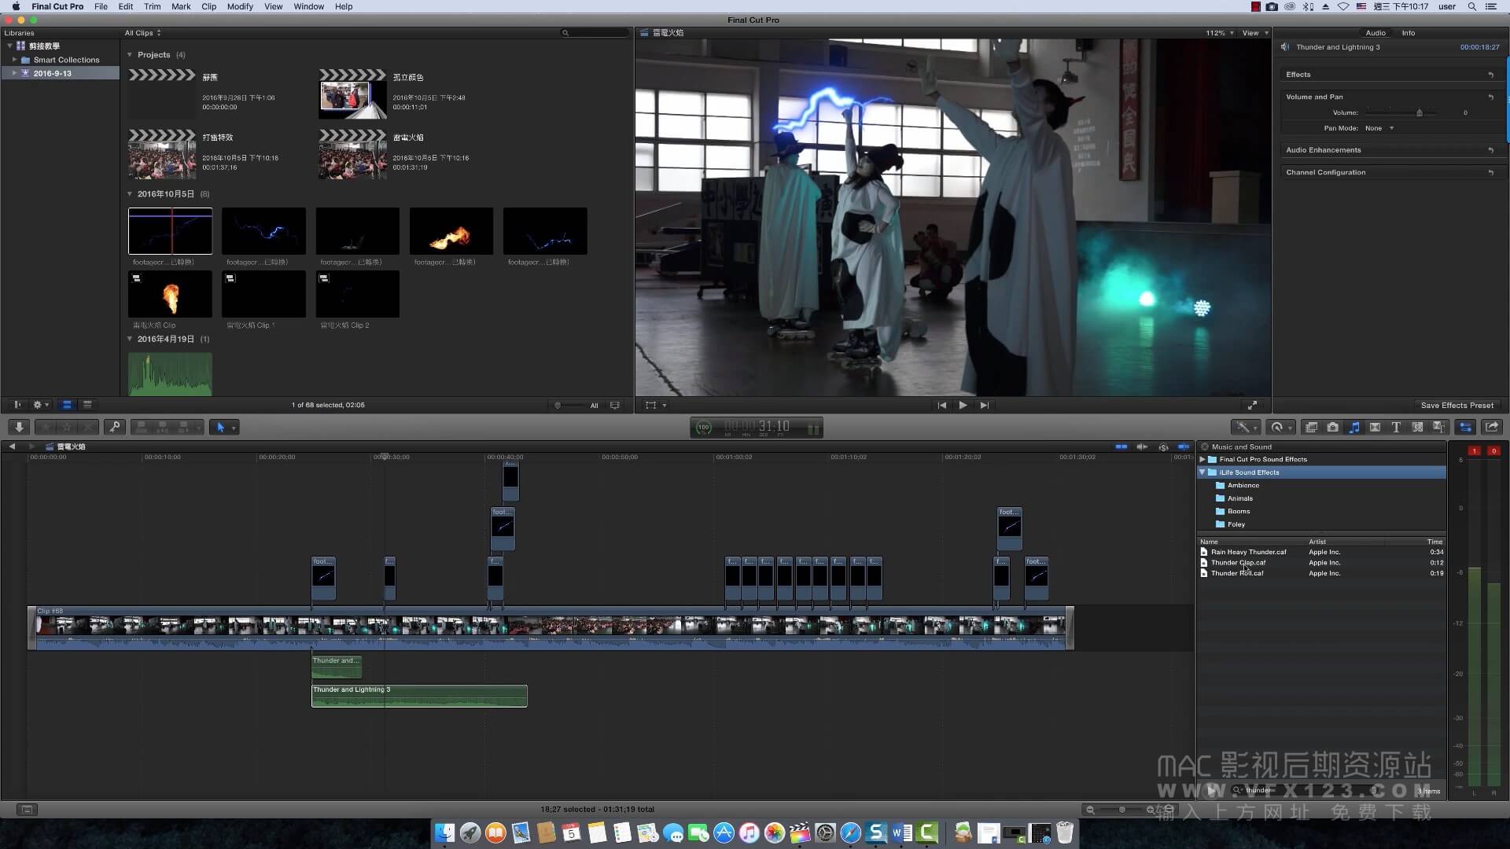The width and height of the screenshot is (1510, 849).
Task: Select the orange flame footage thumbnail
Action: (x=451, y=231)
